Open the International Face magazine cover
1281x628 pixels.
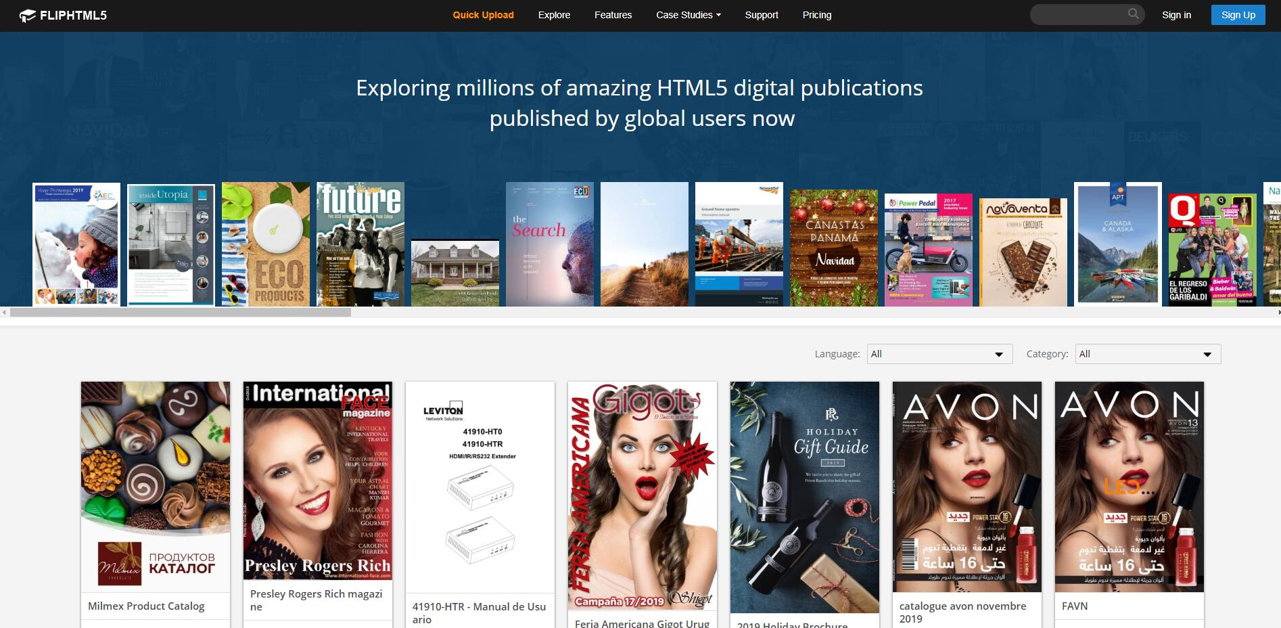pyautogui.click(x=318, y=480)
